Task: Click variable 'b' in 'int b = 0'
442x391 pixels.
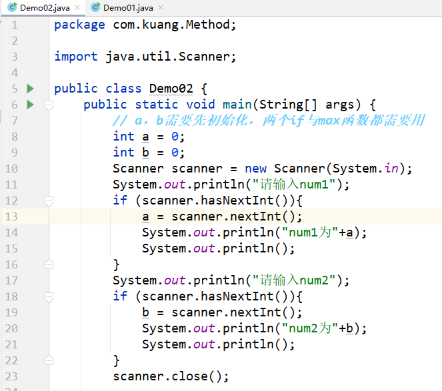Action: tap(145, 153)
